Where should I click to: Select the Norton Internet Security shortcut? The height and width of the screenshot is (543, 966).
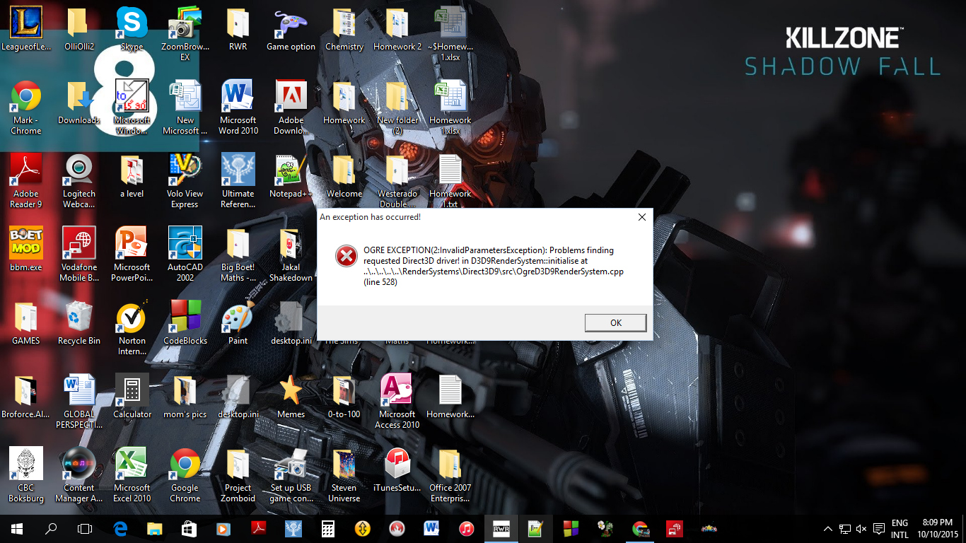pyautogui.click(x=132, y=328)
